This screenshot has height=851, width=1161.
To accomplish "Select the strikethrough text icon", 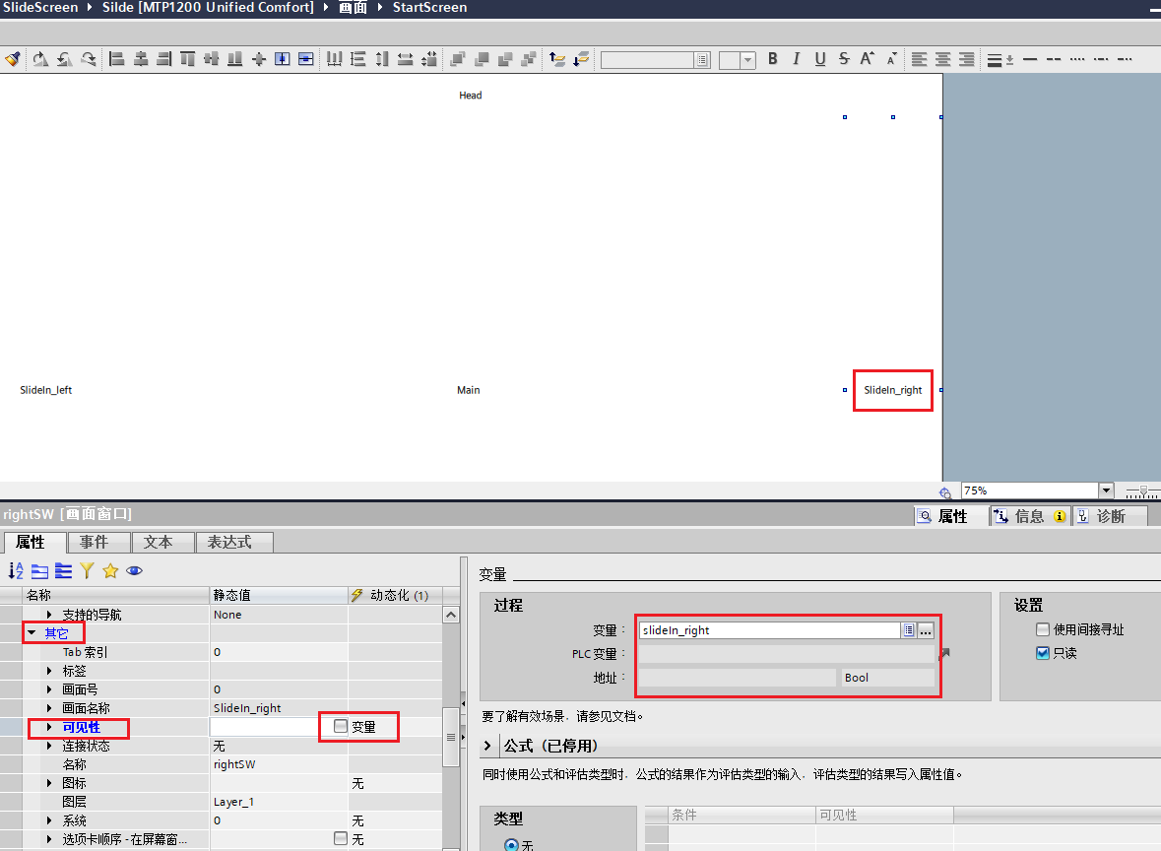I will click(x=843, y=59).
